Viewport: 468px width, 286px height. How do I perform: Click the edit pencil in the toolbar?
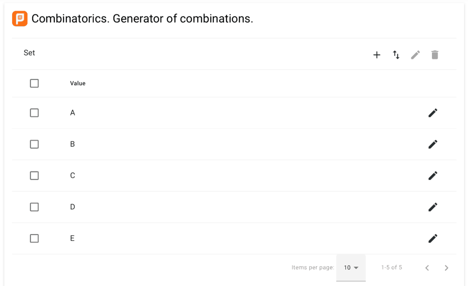click(415, 55)
